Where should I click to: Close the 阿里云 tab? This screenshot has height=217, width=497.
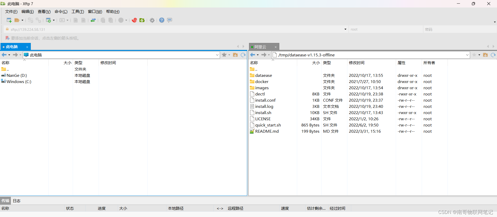276,47
